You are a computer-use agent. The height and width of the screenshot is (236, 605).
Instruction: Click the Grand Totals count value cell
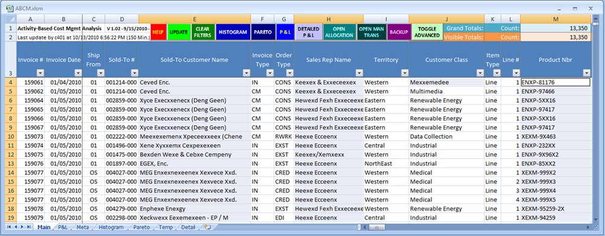point(555,28)
